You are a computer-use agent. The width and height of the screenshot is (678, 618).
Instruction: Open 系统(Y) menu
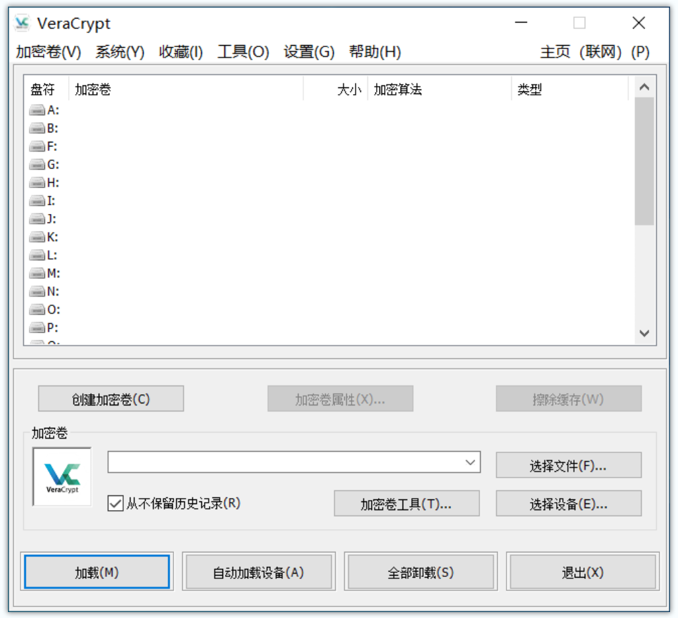(121, 52)
